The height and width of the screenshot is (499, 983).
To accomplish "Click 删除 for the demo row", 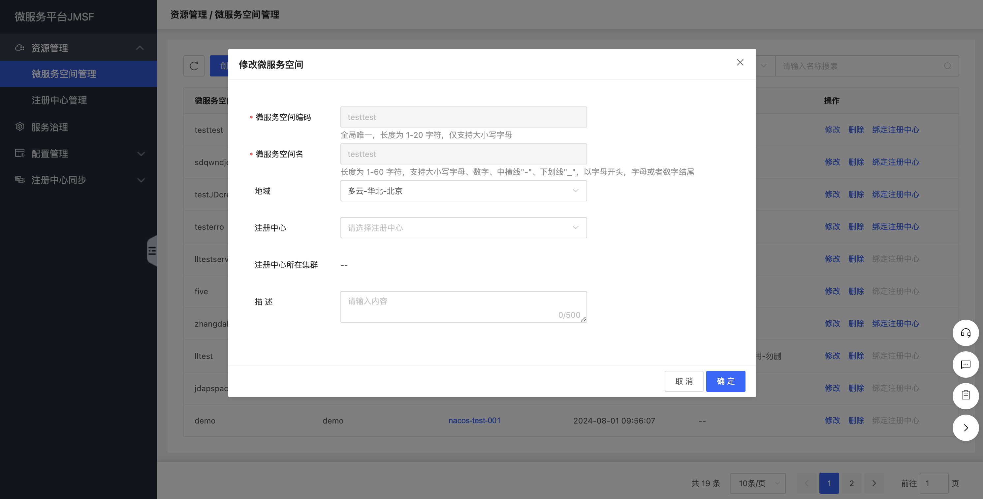I will pos(856,420).
